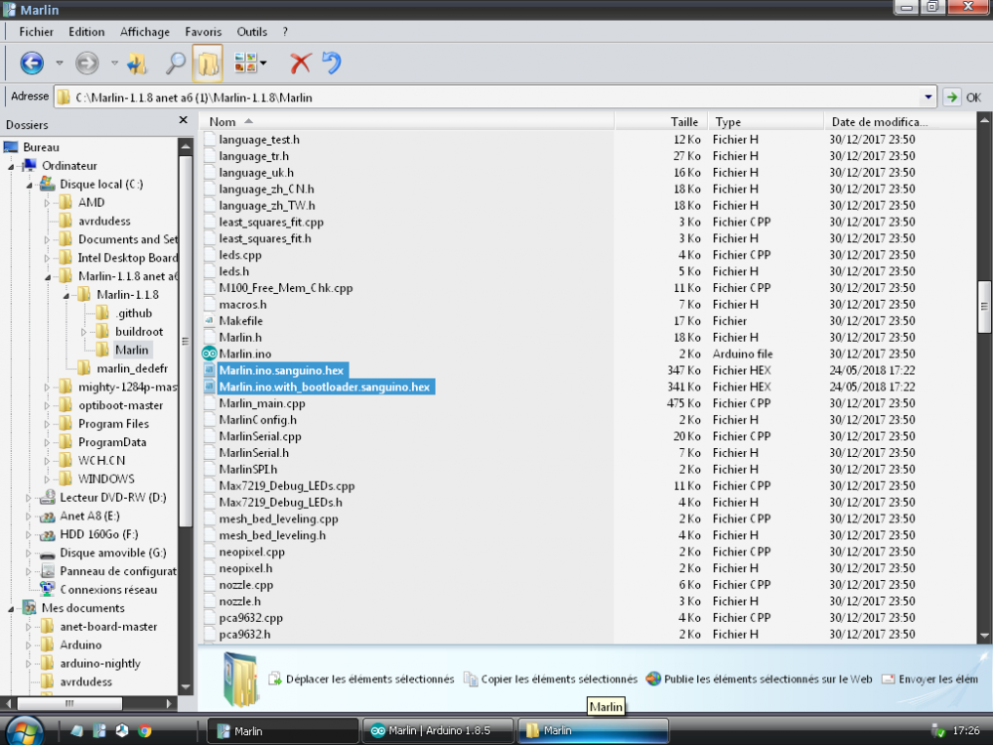Select Marlin.ino.with_bootloader.sanguino.hex file
This screenshot has width=993, height=745.
tap(325, 386)
